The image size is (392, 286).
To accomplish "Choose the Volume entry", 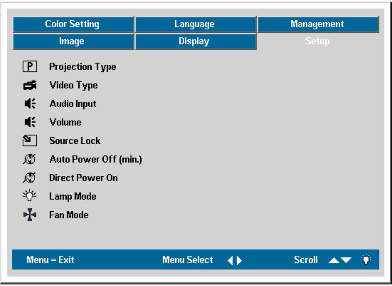I will click(x=65, y=122).
